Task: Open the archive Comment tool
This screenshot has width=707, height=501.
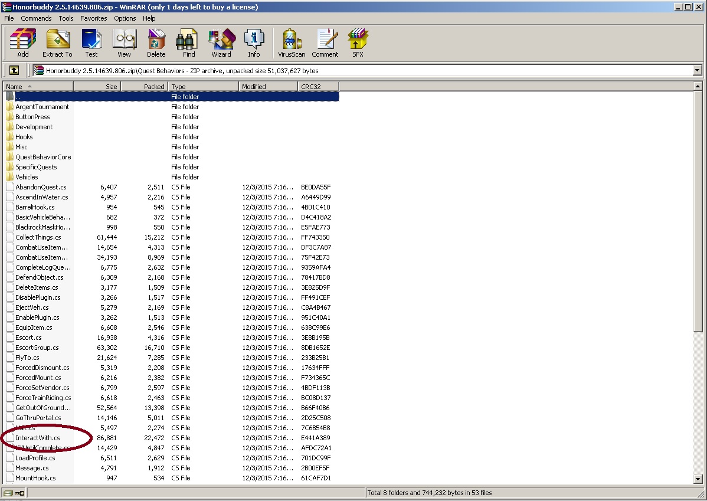Action: point(325,43)
